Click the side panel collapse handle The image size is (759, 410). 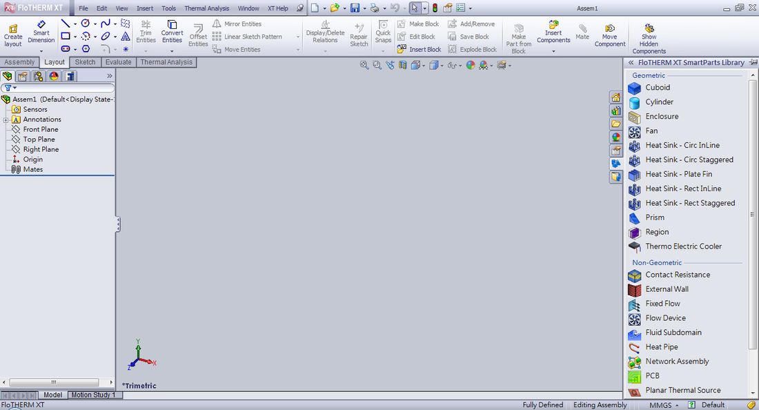point(117,224)
